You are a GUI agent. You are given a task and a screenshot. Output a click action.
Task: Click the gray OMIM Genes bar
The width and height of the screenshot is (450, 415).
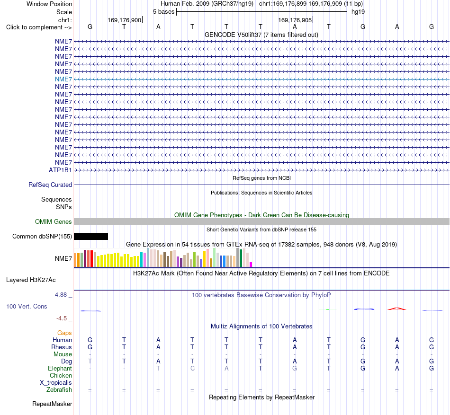[x=262, y=221]
